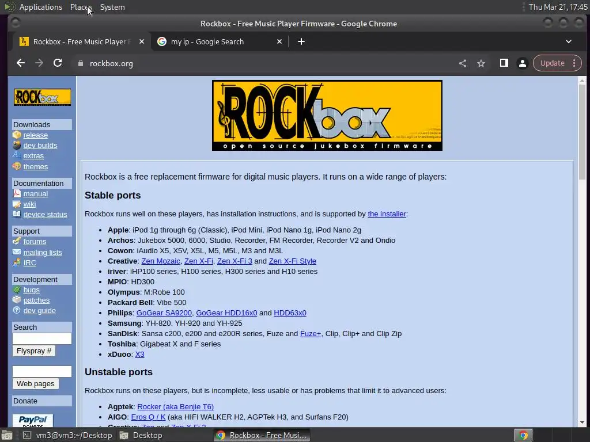The image size is (590, 442).
Task: Open the Zen X-Fi 3 link
Action: [235, 261]
